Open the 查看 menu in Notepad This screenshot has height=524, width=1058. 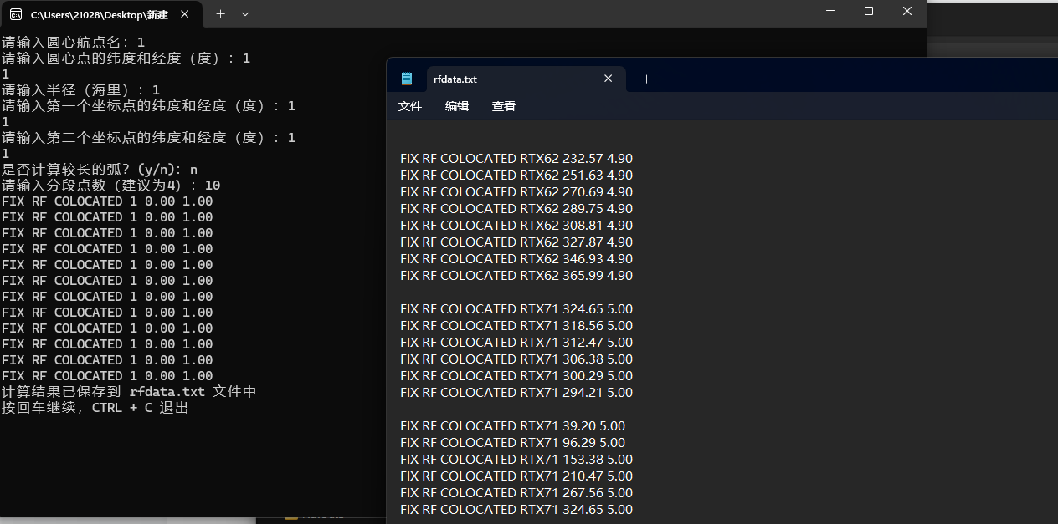click(x=504, y=106)
